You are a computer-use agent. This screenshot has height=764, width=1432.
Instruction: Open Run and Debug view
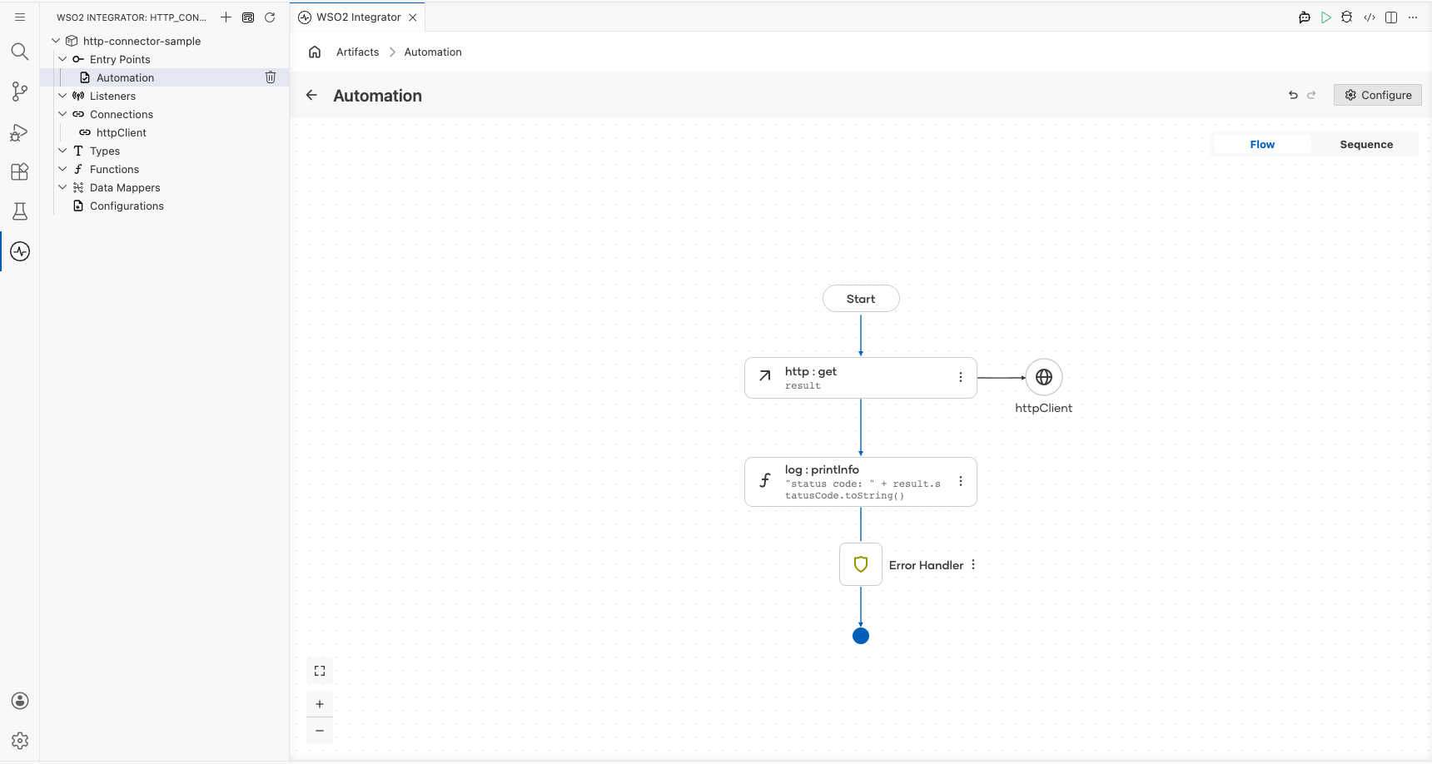point(20,132)
